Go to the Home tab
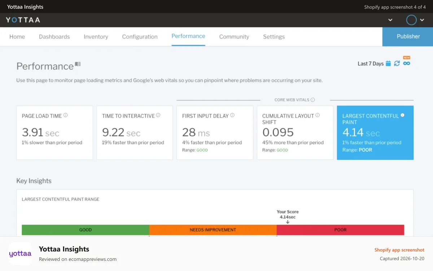Screen dimensions: 433x271 point(17,36)
